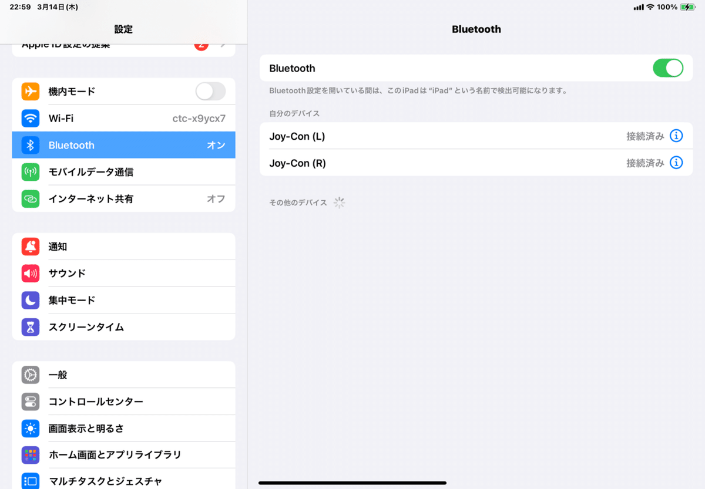Tap the Airplane Mode icon
This screenshot has height=489, width=705.
[x=31, y=92]
